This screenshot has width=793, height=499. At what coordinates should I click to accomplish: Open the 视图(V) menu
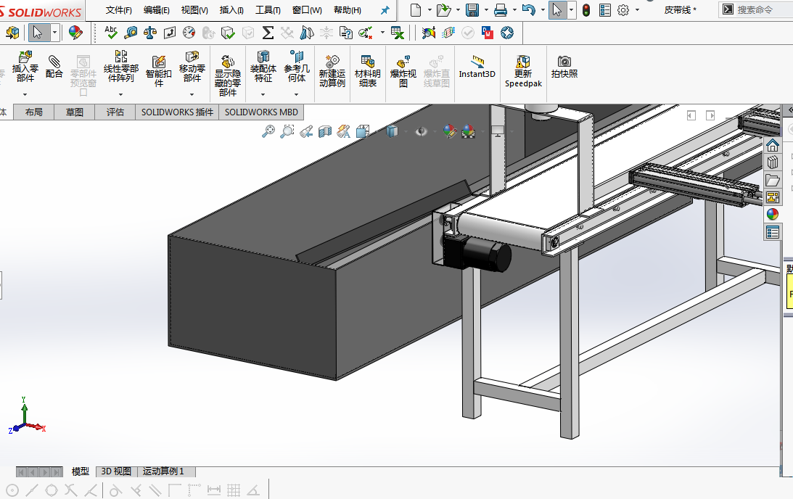coord(194,10)
